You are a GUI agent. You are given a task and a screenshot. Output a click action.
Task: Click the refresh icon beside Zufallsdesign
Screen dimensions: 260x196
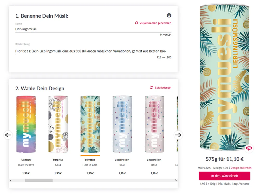[x=151, y=88]
